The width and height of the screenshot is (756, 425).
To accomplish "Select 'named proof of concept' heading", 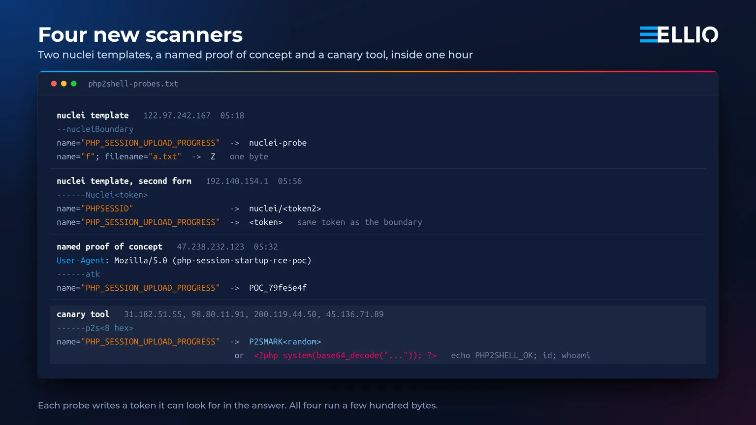I will (109, 247).
